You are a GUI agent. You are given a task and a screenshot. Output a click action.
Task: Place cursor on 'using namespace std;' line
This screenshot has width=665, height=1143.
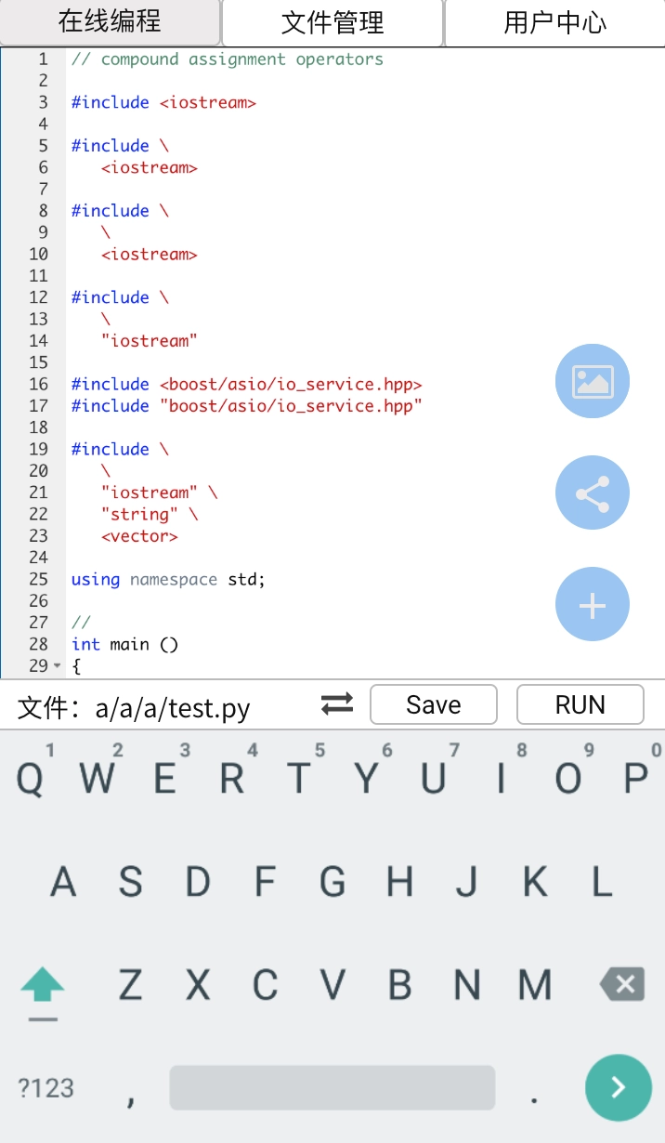pos(168,580)
